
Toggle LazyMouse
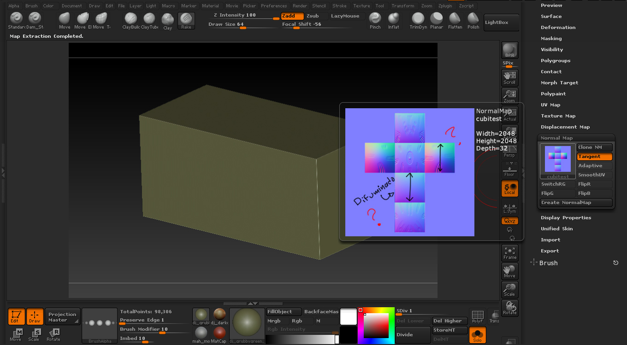(x=347, y=16)
